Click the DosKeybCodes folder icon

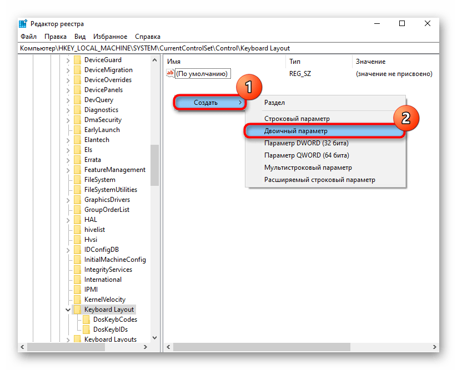(86, 320)
